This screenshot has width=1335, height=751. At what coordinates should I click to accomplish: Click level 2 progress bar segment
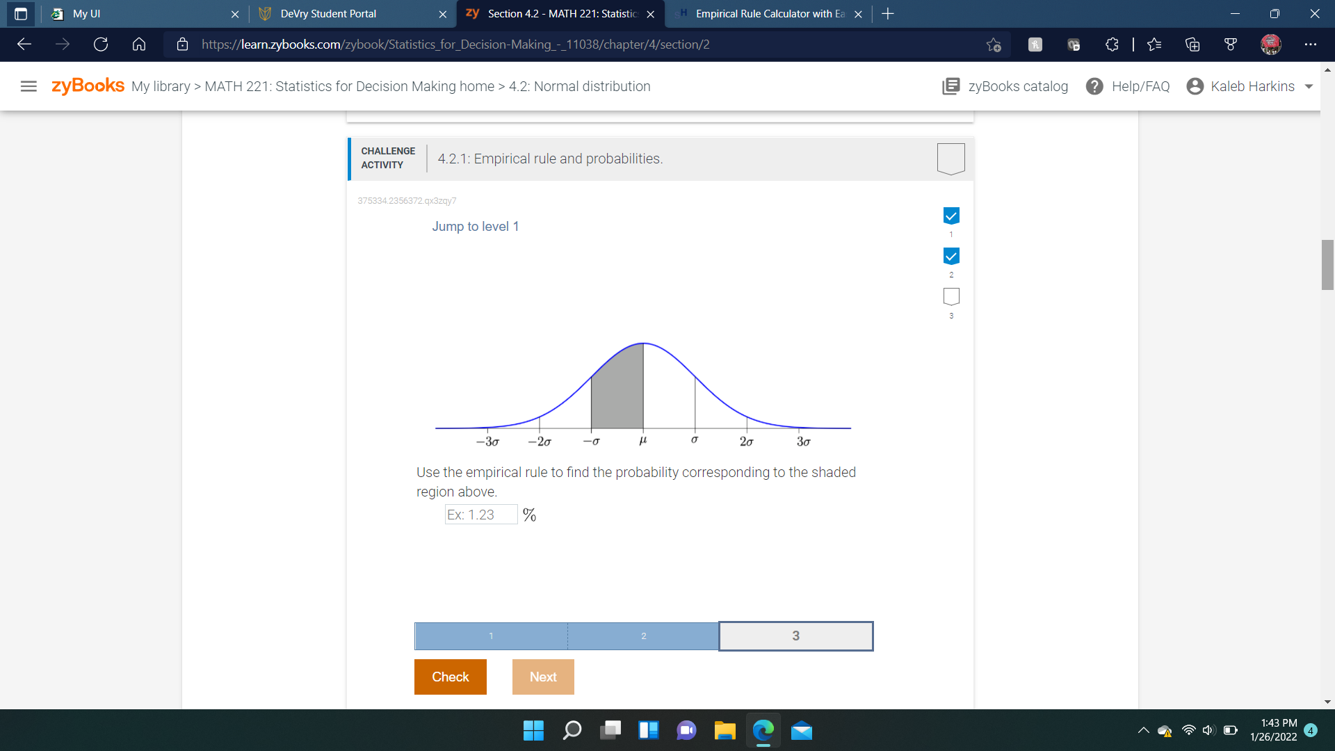click(643, 636)
